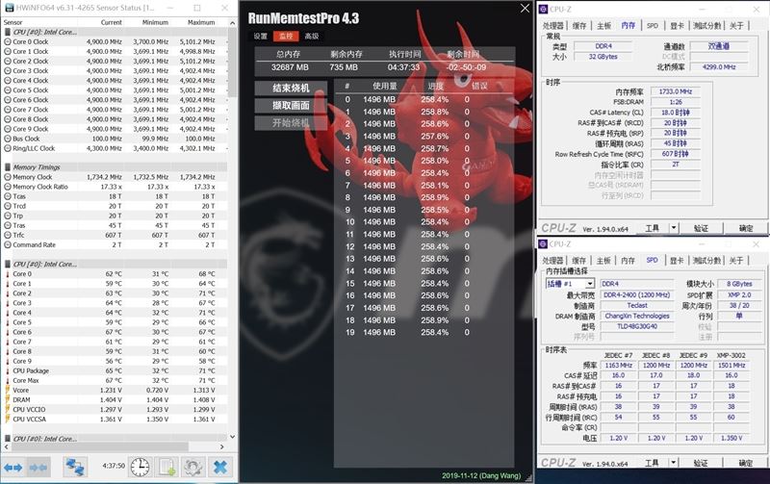This screenshot has width=770, height=484.
Task: Select the Trfc 607 T row in HWiNFO
Action: click(x=115, y=235)
